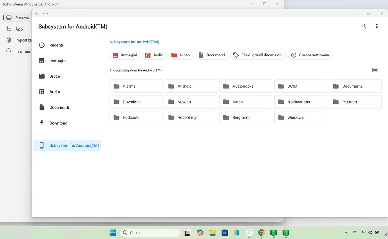Filter by Video chip

pyautogui.click(x=181, y=55)
